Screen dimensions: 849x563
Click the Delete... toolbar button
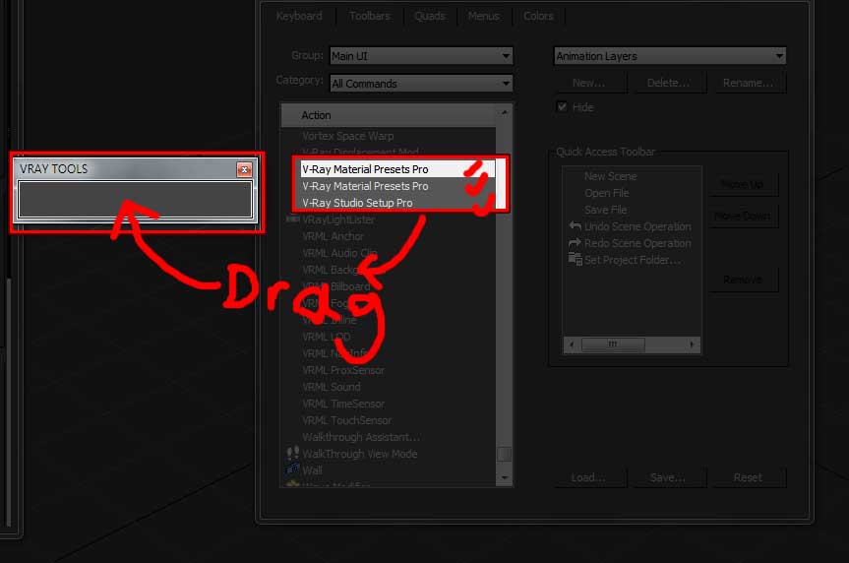point(669,83)
